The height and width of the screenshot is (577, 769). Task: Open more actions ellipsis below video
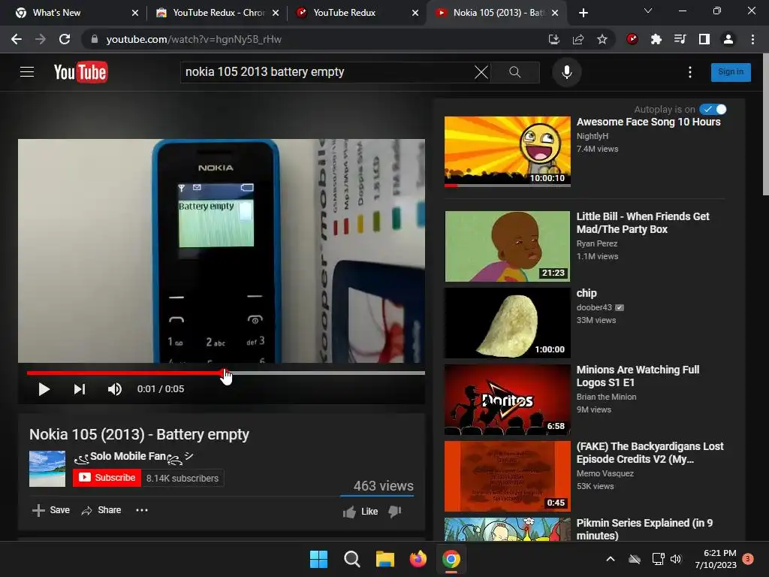[142, 510]
